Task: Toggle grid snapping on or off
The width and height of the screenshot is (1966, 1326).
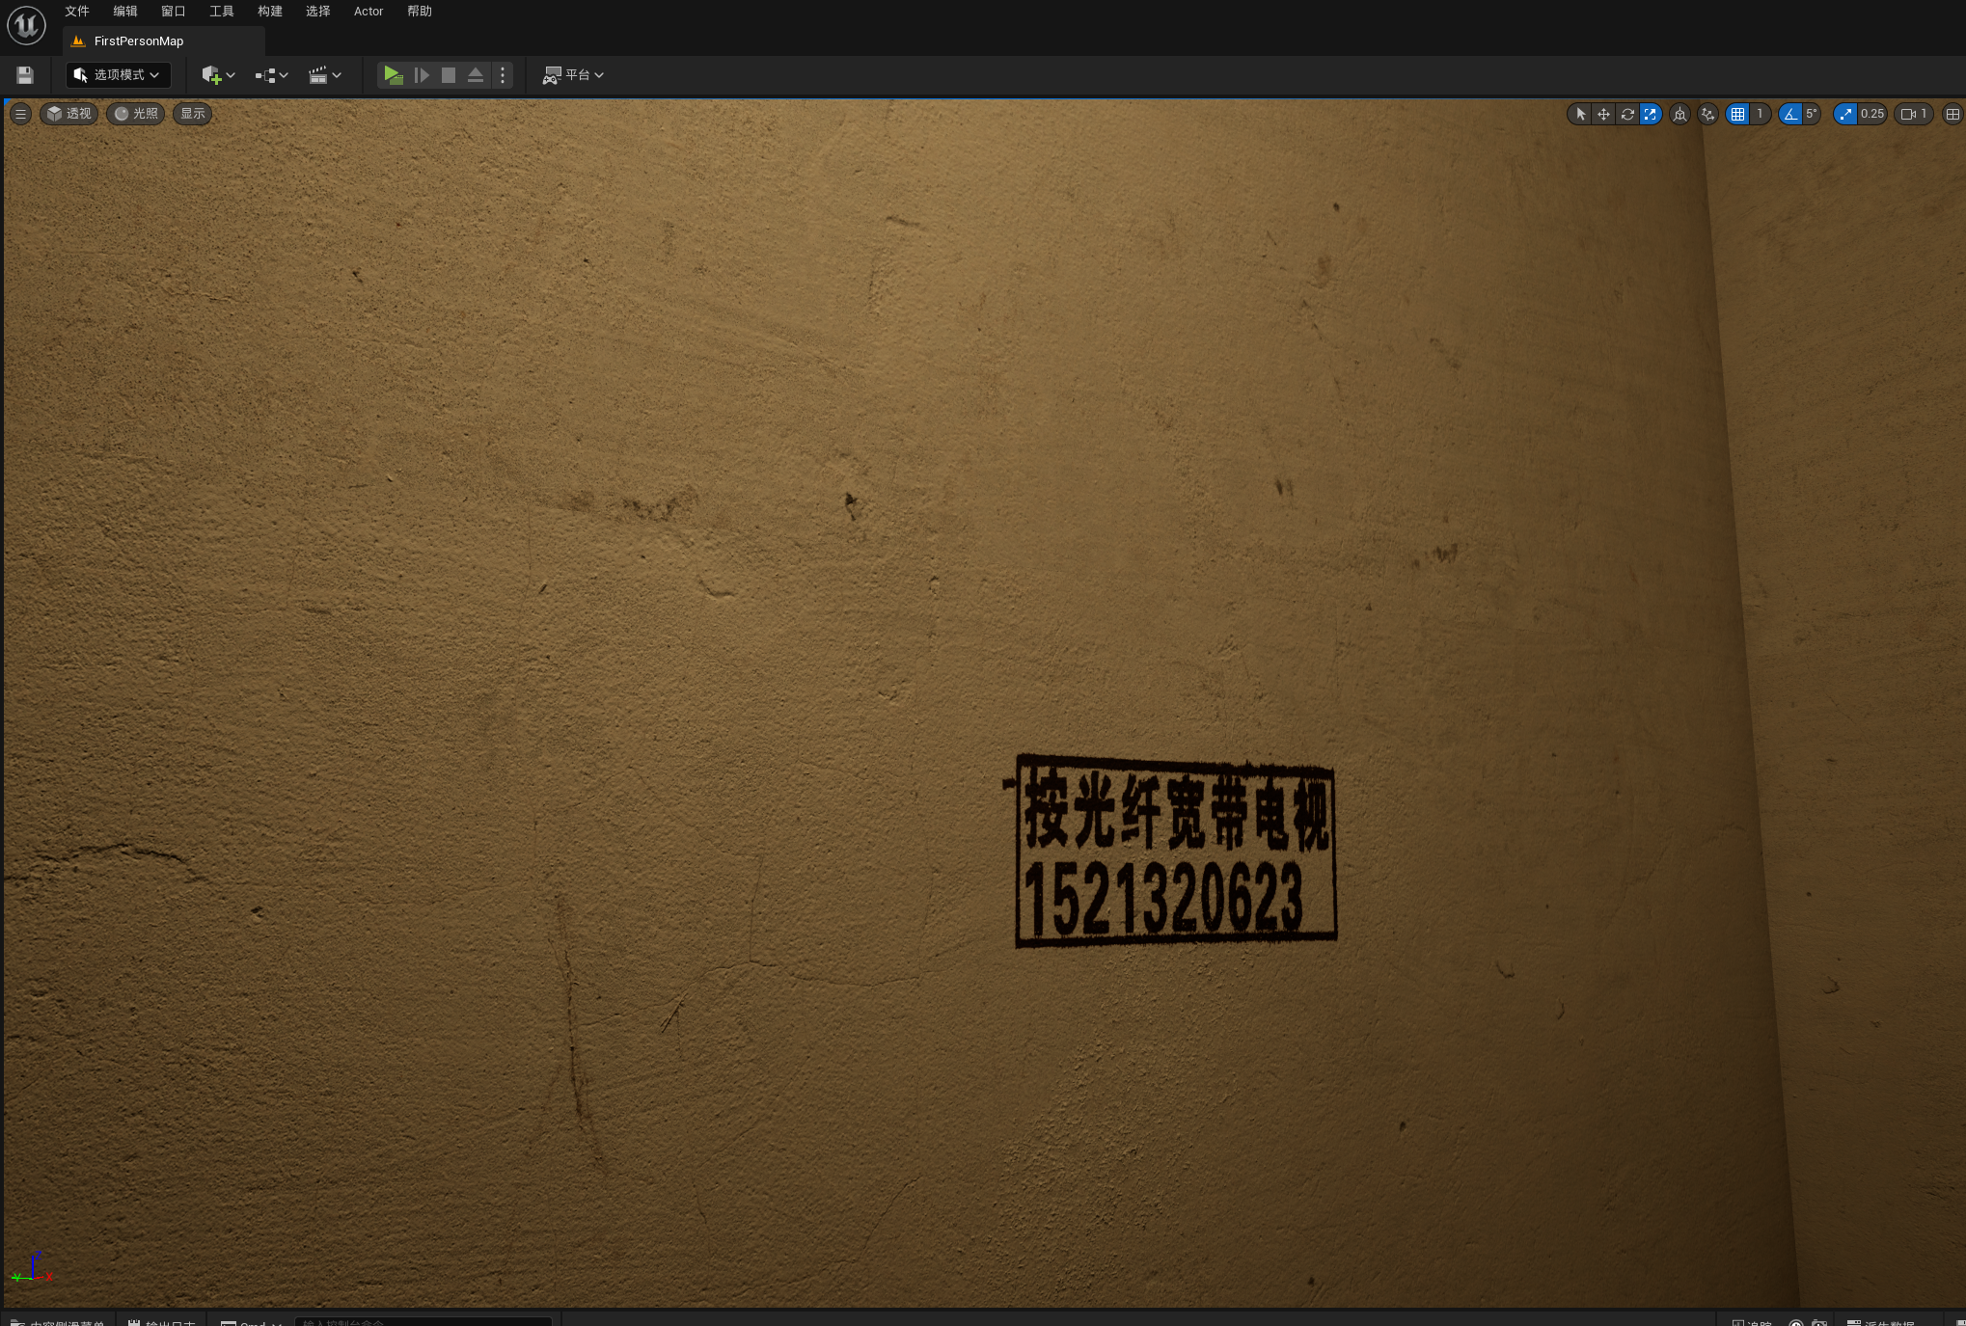Action: click(1737, 114)
